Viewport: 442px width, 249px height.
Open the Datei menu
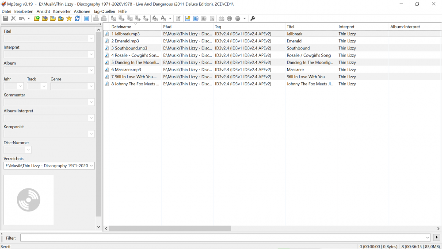(6, 11)
